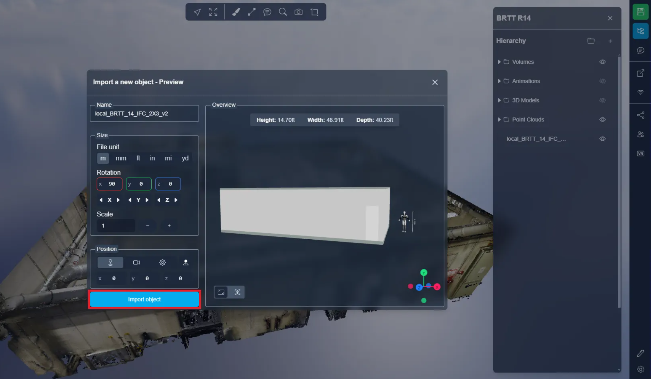The width and height of the screenshot is (651, 379).
Task: Select mm as file unit
Action: coord(121,158)
